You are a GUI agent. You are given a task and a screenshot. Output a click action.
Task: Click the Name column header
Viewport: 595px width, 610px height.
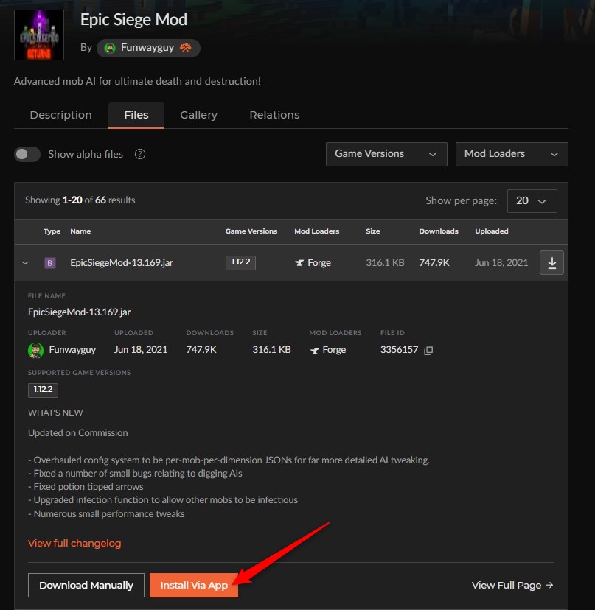pyautogui.click(x=80, y=231)
